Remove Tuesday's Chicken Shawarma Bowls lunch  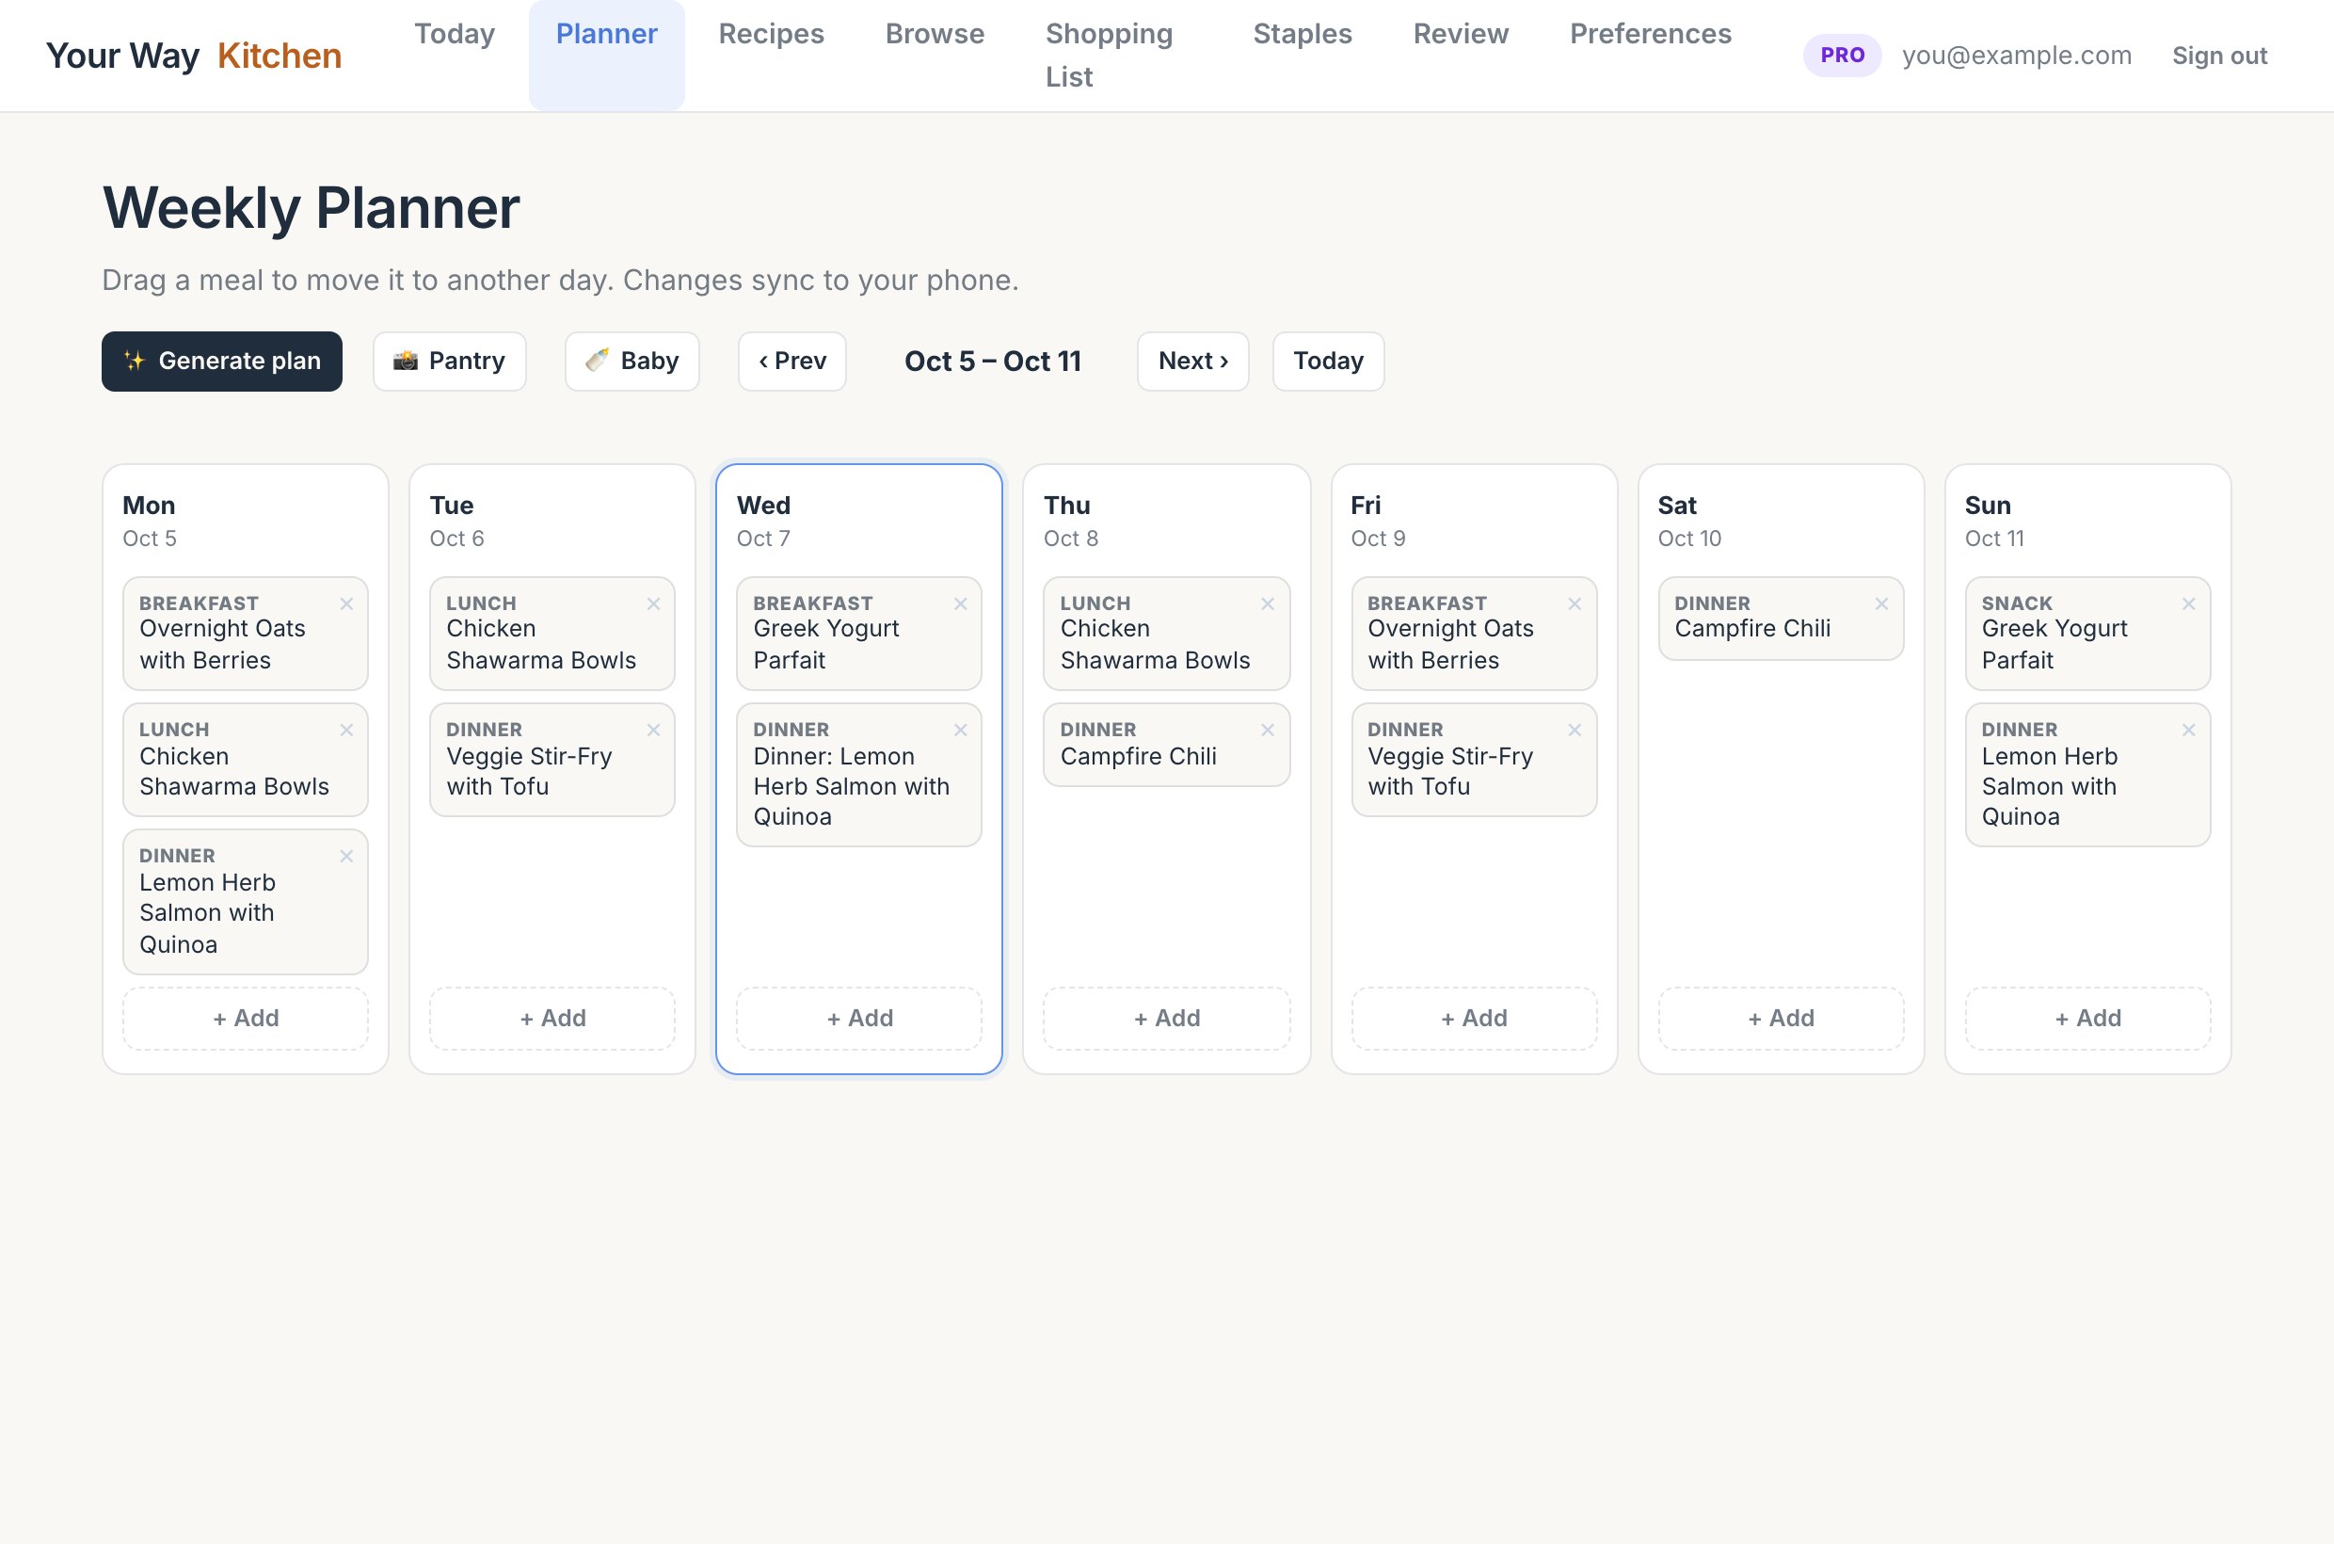pyautogui.click(x=654, y=603)
